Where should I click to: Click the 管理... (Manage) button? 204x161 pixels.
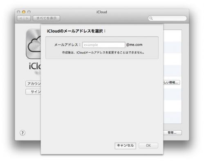coord(173,132)
